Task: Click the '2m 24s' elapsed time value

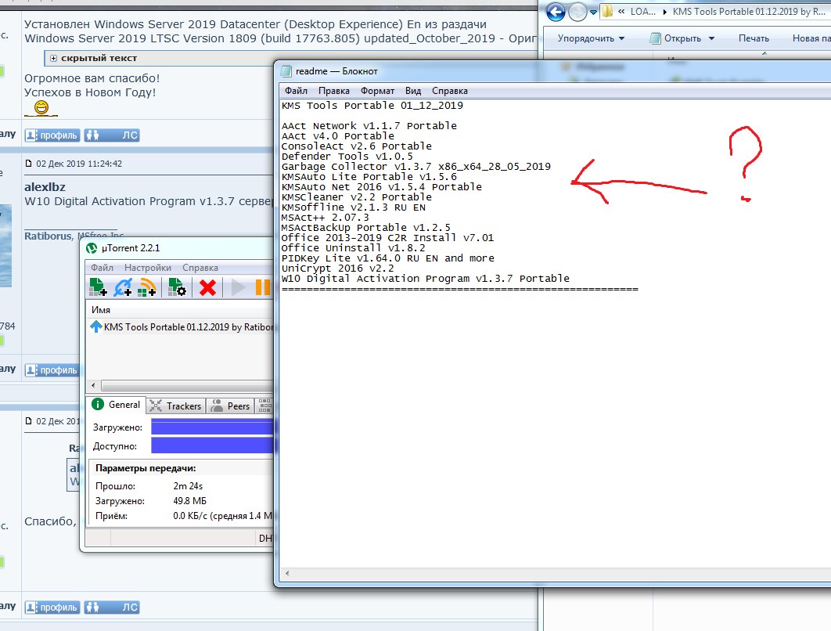Action: 188,485
